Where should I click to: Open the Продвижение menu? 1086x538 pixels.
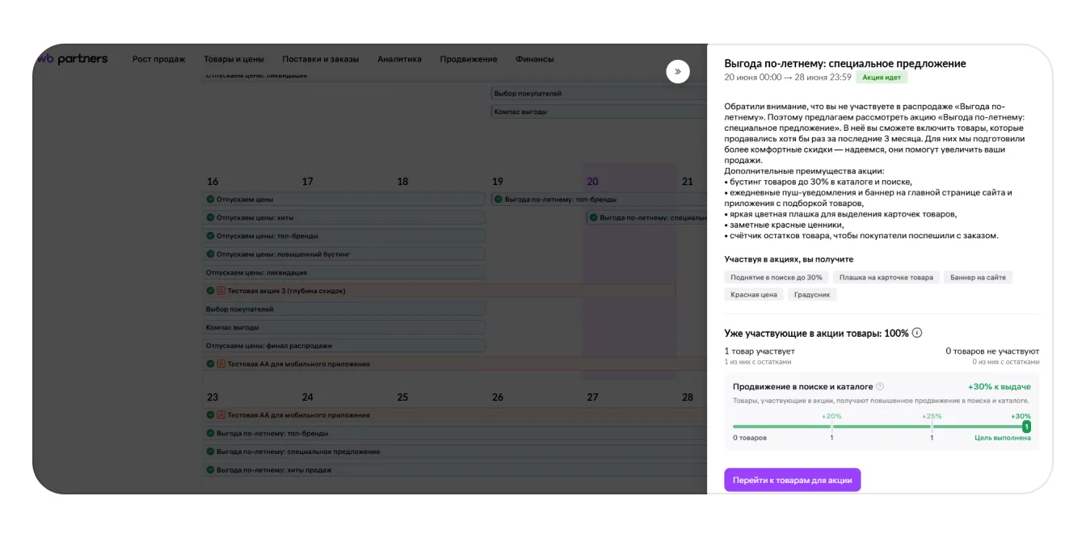click(469, 59)
